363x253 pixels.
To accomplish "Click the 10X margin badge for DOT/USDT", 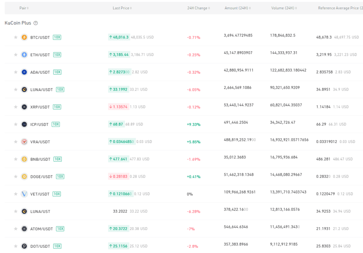I will pyautogui.click(x=57, y=246).
